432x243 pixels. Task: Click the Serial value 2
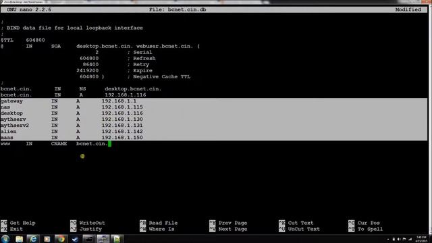97,53
